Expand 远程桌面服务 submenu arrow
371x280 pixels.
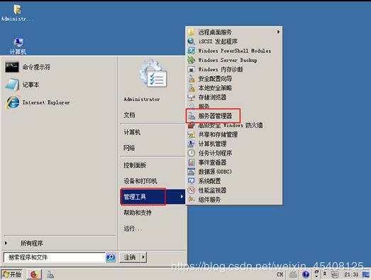[278, 32]
